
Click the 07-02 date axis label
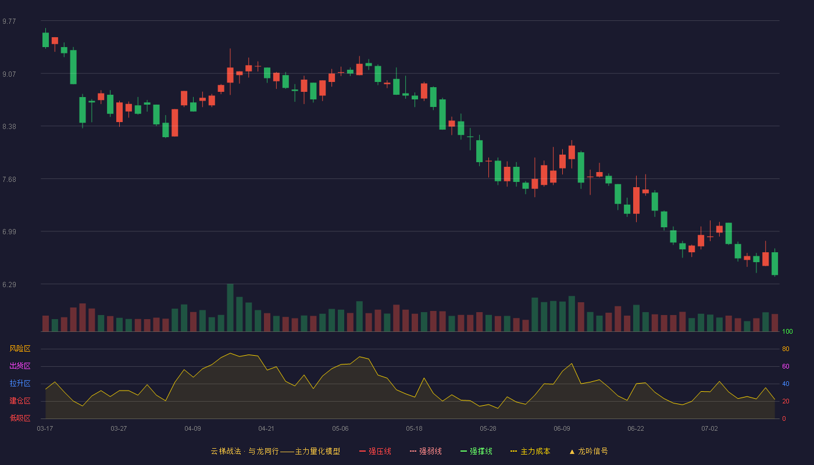pyautogui.click(x=709, y=428)
